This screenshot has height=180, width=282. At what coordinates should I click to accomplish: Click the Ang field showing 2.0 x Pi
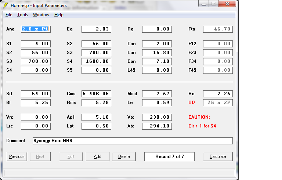tap(36, 29)
